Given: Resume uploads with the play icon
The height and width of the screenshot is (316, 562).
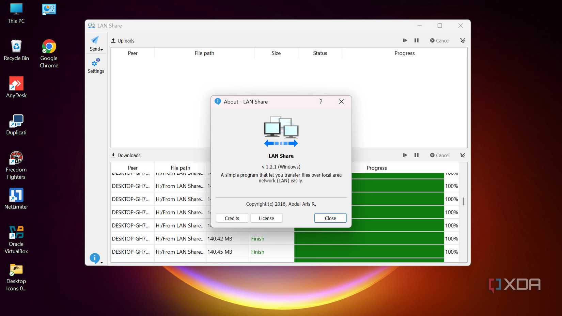Looking at the screenshot, I should point(405,41).
